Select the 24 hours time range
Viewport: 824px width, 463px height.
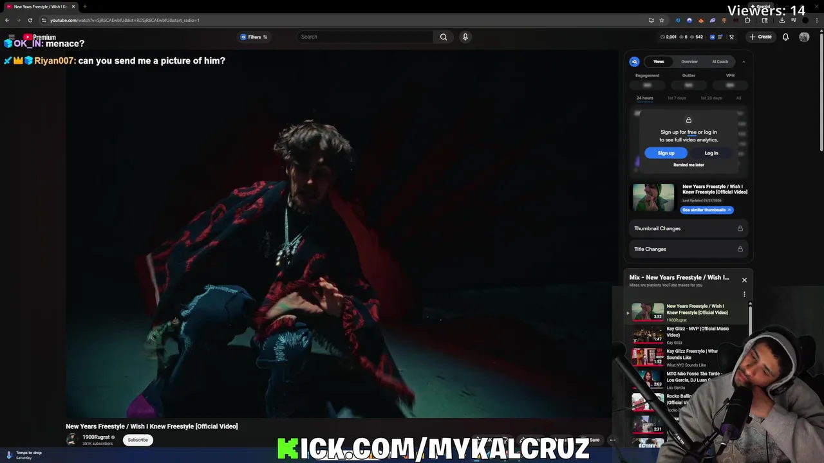644,98
